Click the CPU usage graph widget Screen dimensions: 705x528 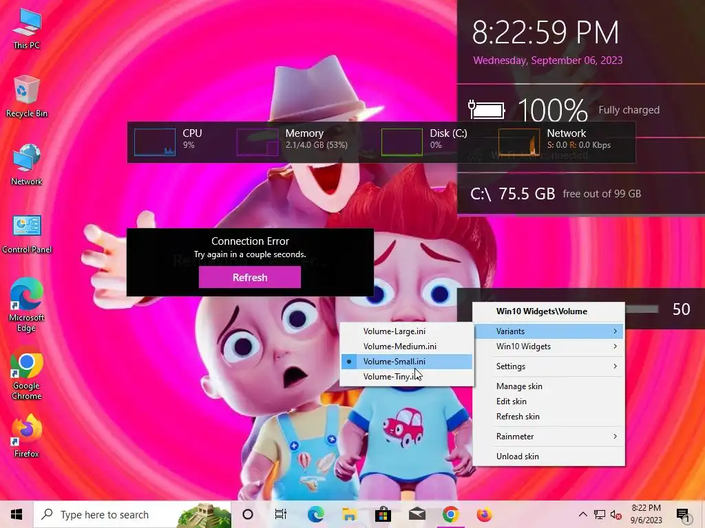[155, 142]
